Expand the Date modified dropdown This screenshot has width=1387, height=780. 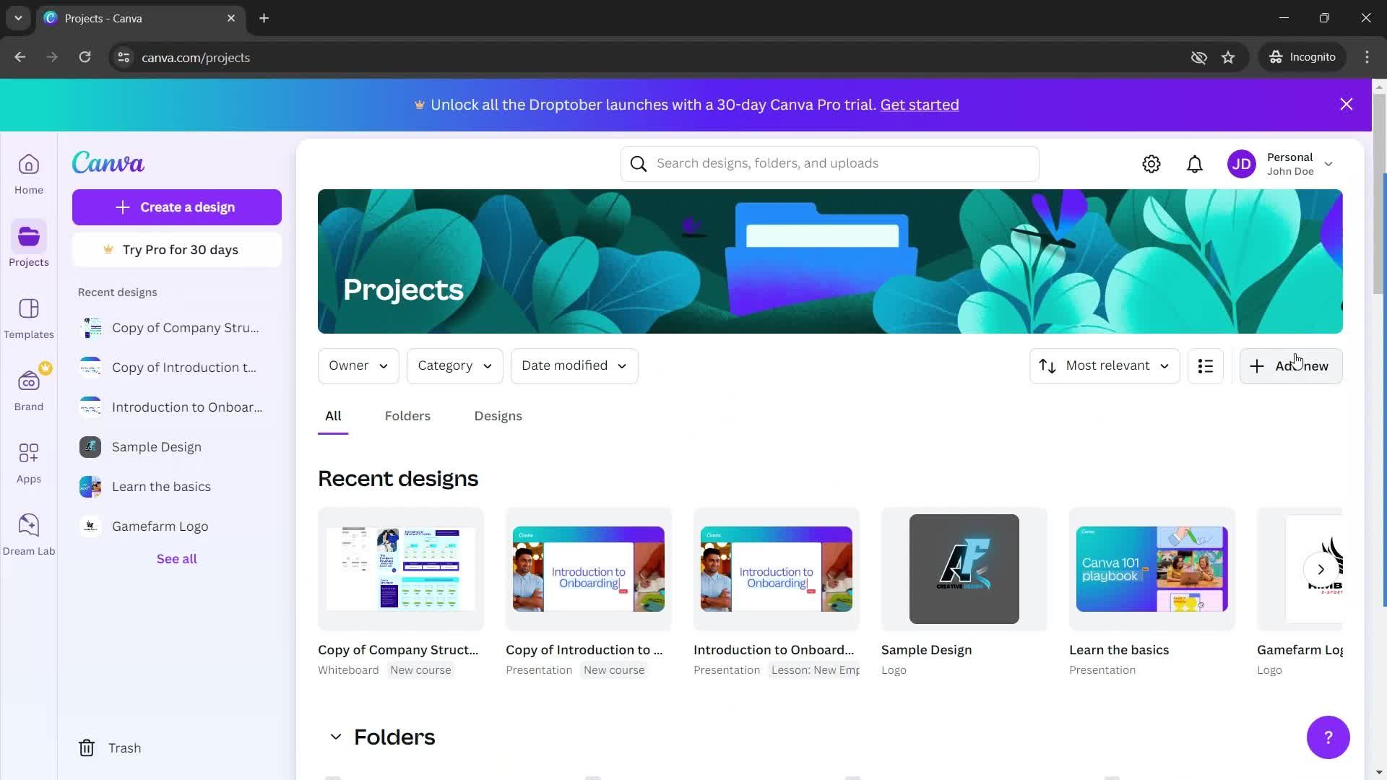574,365
